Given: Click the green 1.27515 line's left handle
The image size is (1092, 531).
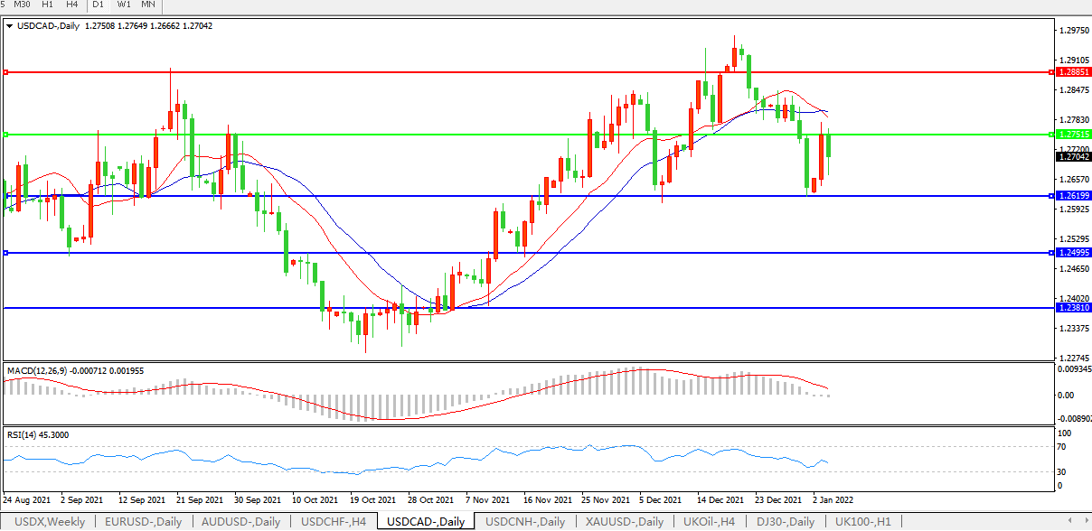Looking at the screenshot, I should coord(6,135).
